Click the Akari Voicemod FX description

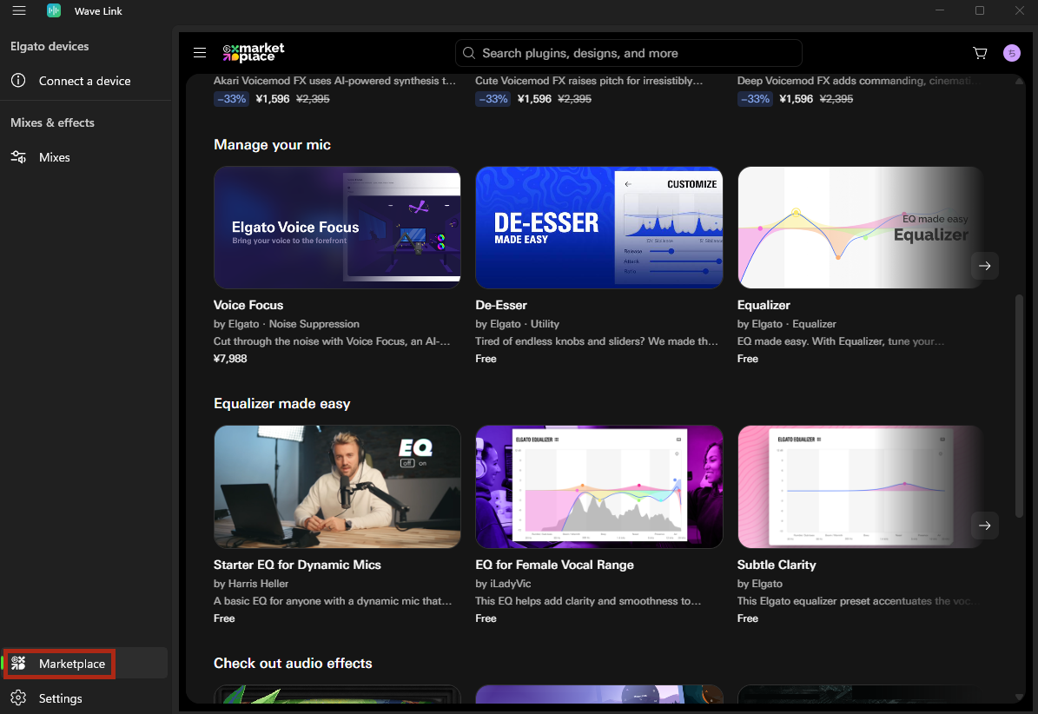coord(334,80)
